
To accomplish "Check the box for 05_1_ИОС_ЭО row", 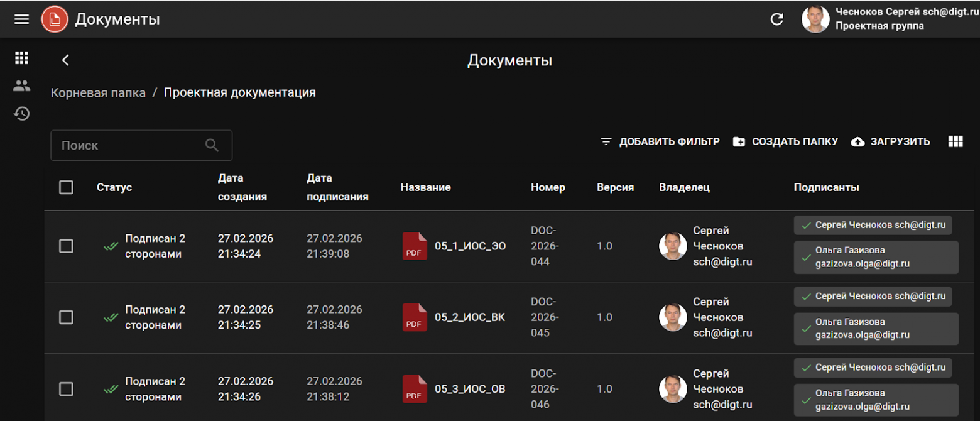I will click(x=66, y=246).
